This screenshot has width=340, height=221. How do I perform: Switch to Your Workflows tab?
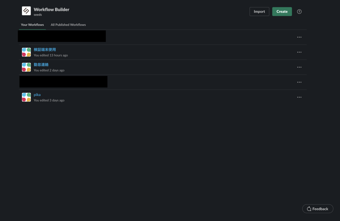(x=32, y=25)
